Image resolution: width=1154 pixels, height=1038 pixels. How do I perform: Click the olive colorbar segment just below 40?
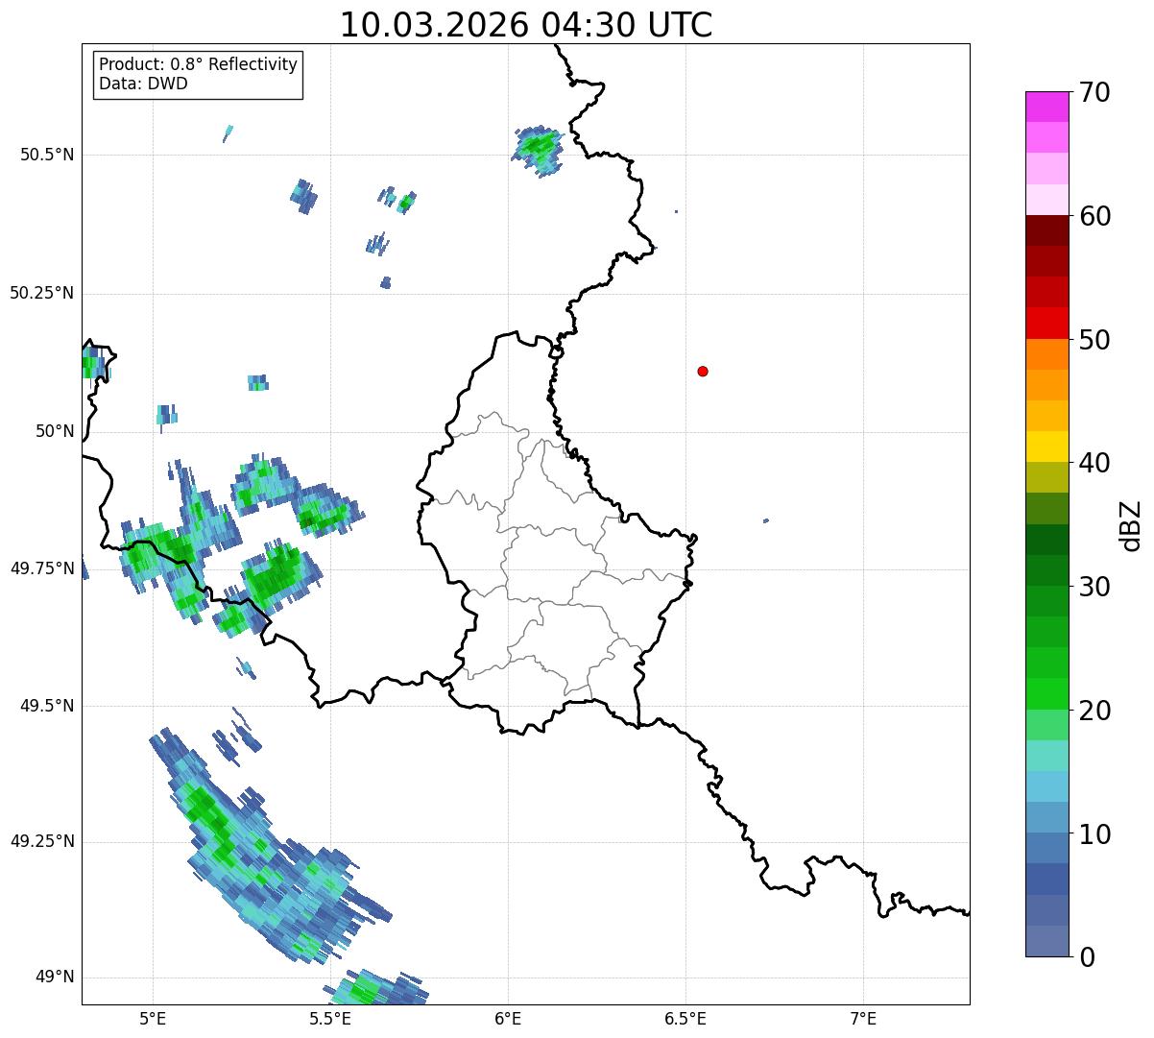[1046, 477]
